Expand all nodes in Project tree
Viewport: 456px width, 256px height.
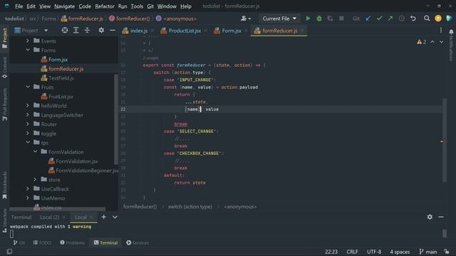pos(76,30)
